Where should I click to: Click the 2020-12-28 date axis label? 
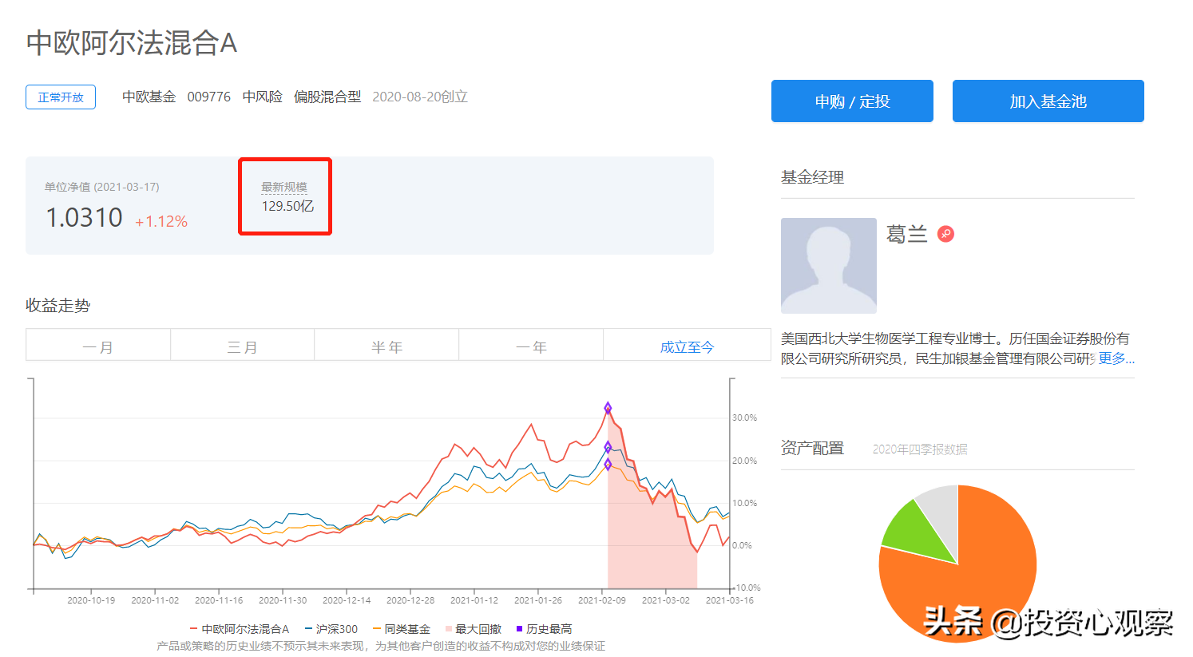tap(410, 600)
